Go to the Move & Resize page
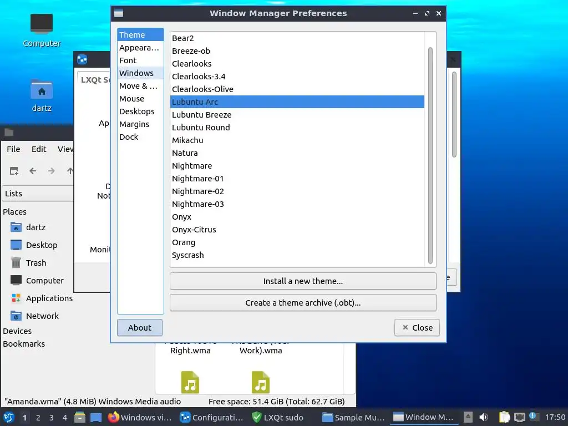568x426 pixels. pyautogui.click(x=140, y=86)
